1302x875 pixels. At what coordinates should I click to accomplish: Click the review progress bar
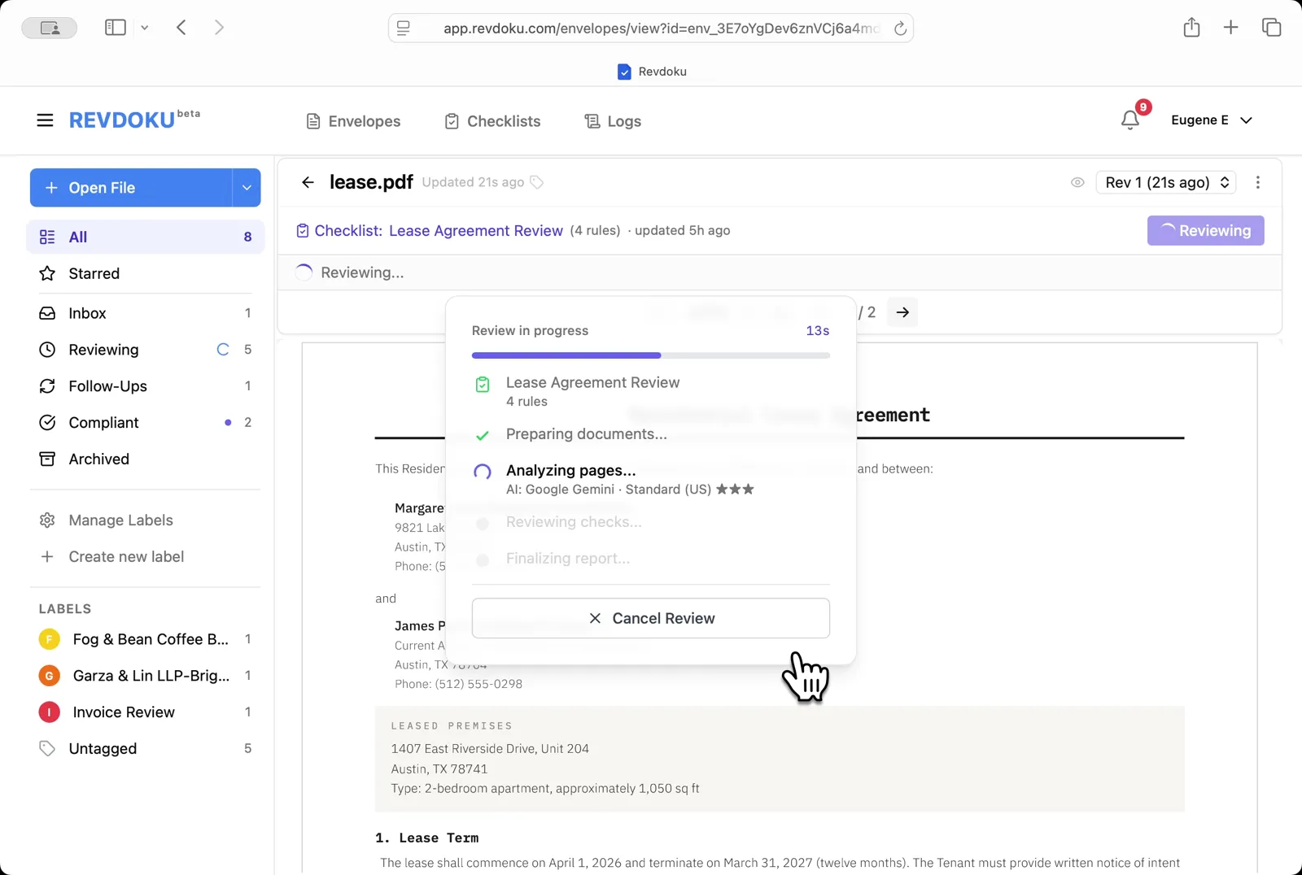coord(650,355)
